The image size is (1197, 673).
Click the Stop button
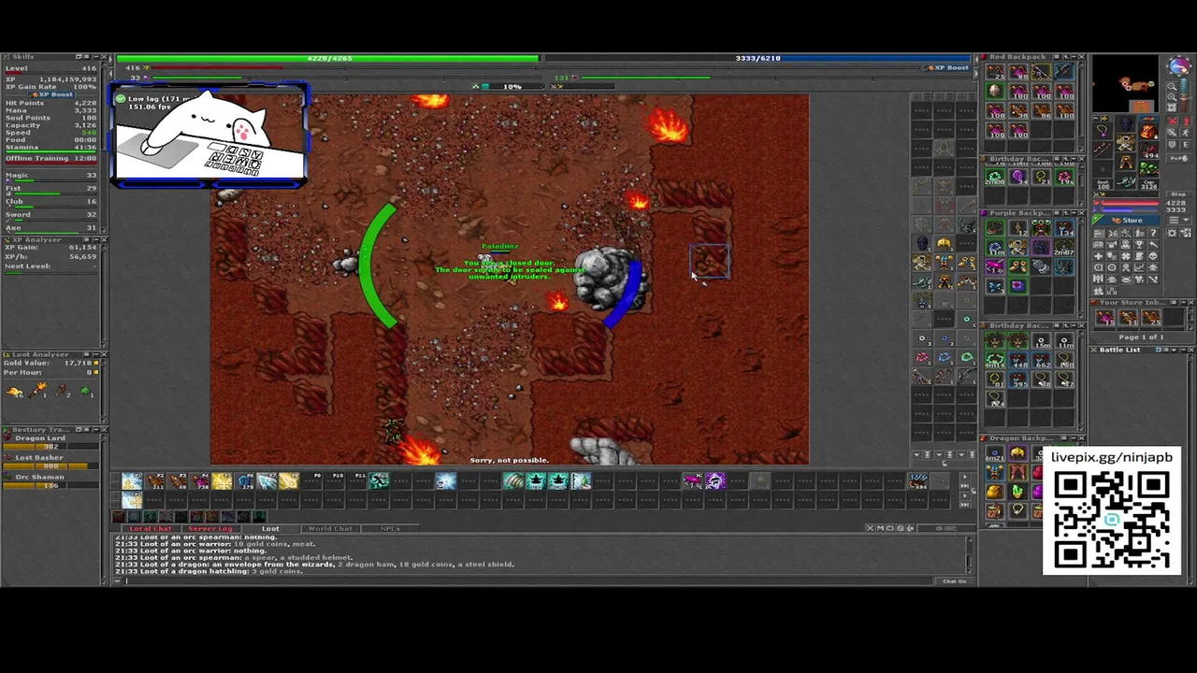1178,194
